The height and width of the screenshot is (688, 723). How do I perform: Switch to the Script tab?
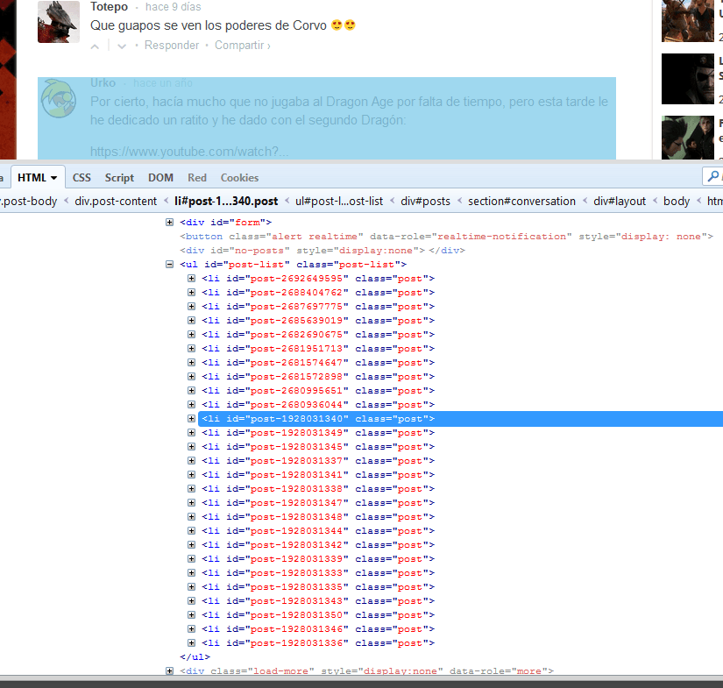click(119, 178)
